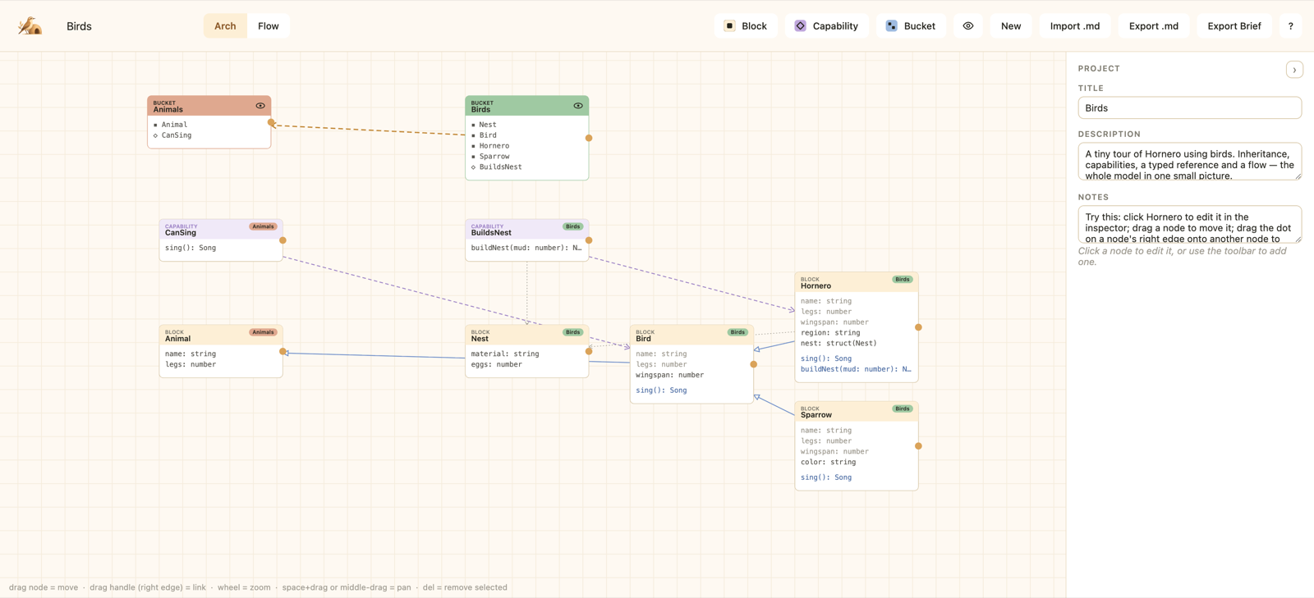Screen dimensions: 1314x598
Task: Click 'nest: struct(Nest)' in Hornero block
Action: 838,344
